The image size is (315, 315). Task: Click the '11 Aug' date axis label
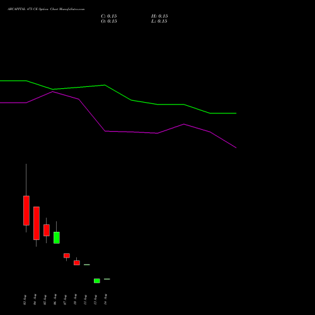(x=85, y=300)
